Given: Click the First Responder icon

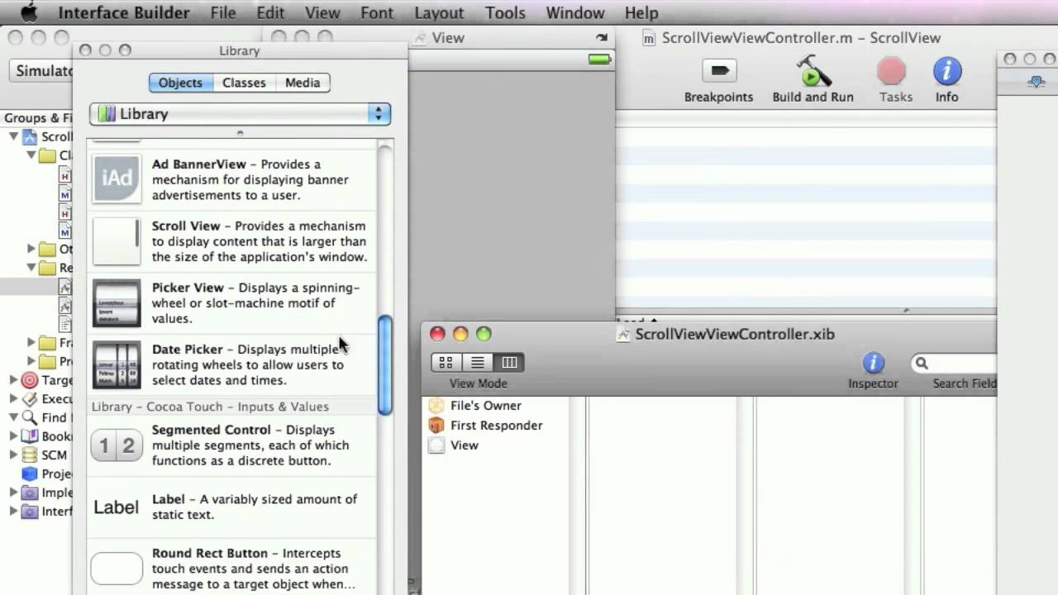Looking at the screenshot, I should (x=436, y=426).
